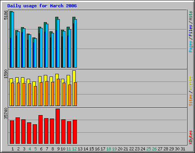The image size is (195, 153).
Task: Click the orange sites bar for day 1
Action: click(x=13, y=94)
